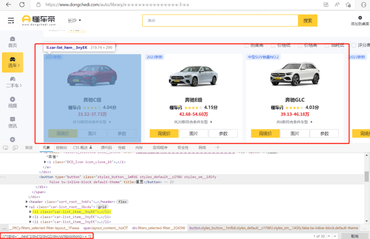This screenshot has height=239, width=370.
Task: Switch to the 元素 DevTools tab
Action: (46, 148)
